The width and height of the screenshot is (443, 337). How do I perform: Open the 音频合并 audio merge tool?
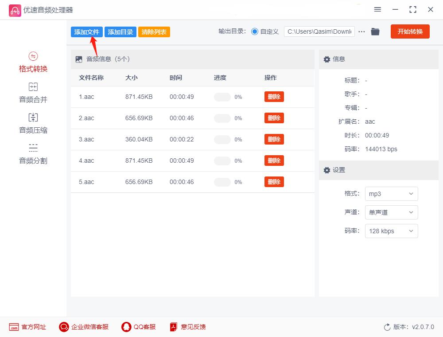pos(33,92)
